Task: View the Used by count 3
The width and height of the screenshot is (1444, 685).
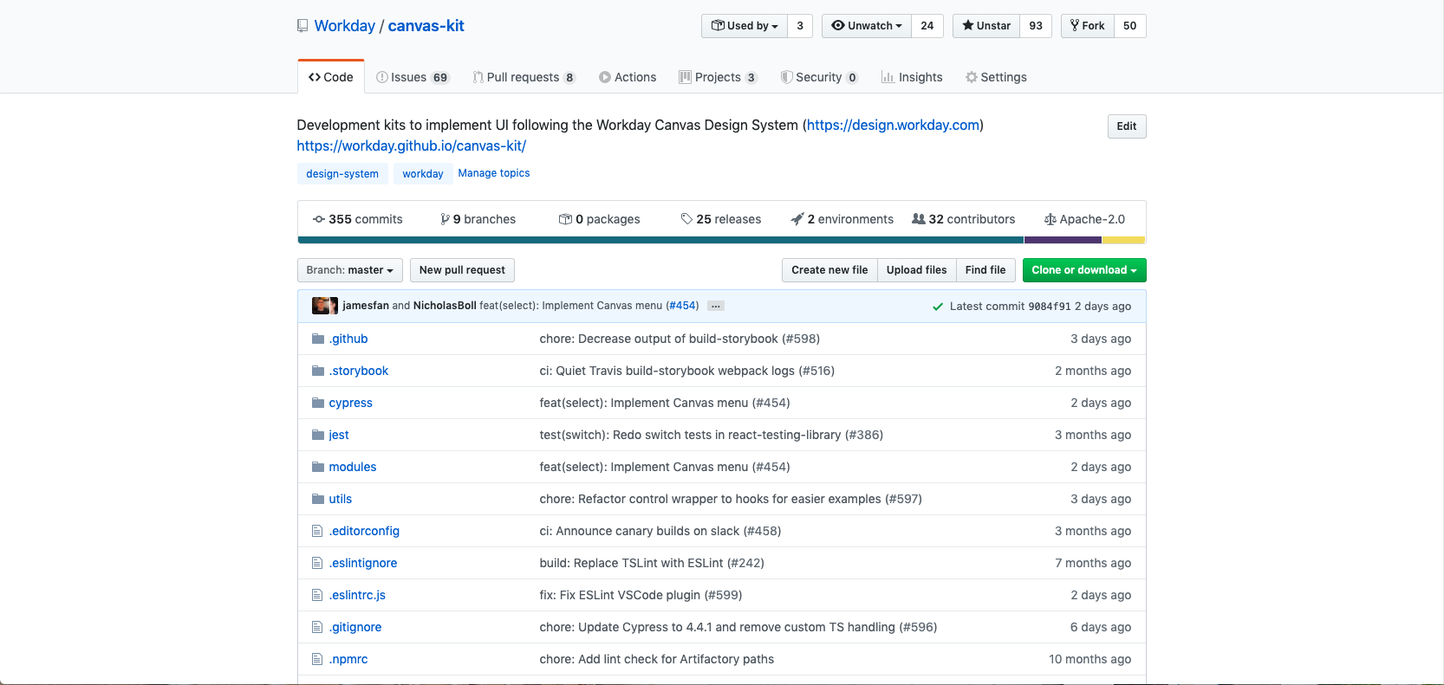Action: point(800,26)
